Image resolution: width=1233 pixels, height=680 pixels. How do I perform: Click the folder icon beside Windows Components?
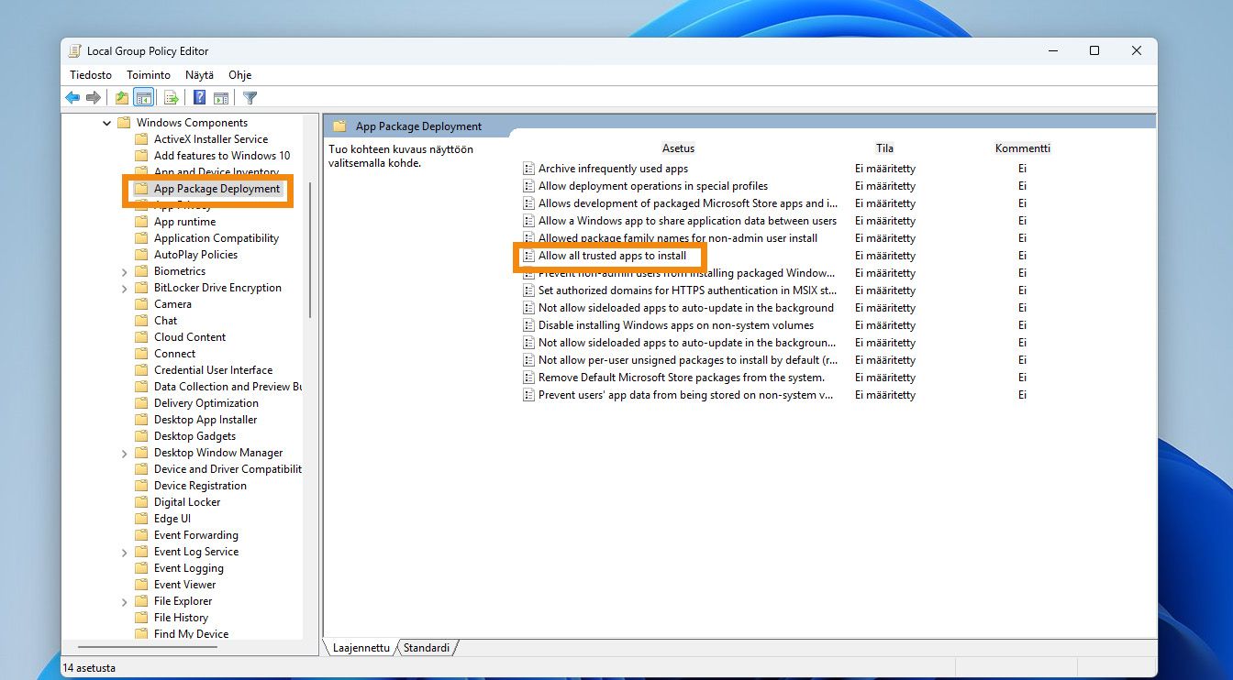[124, 123]
